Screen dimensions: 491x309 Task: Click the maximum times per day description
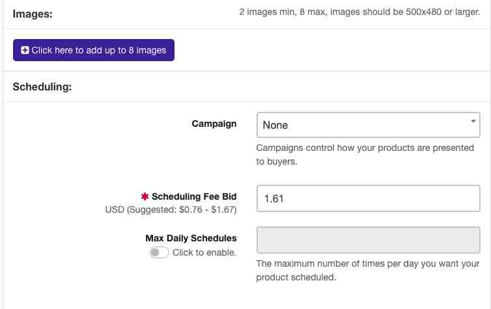[368, 270]
